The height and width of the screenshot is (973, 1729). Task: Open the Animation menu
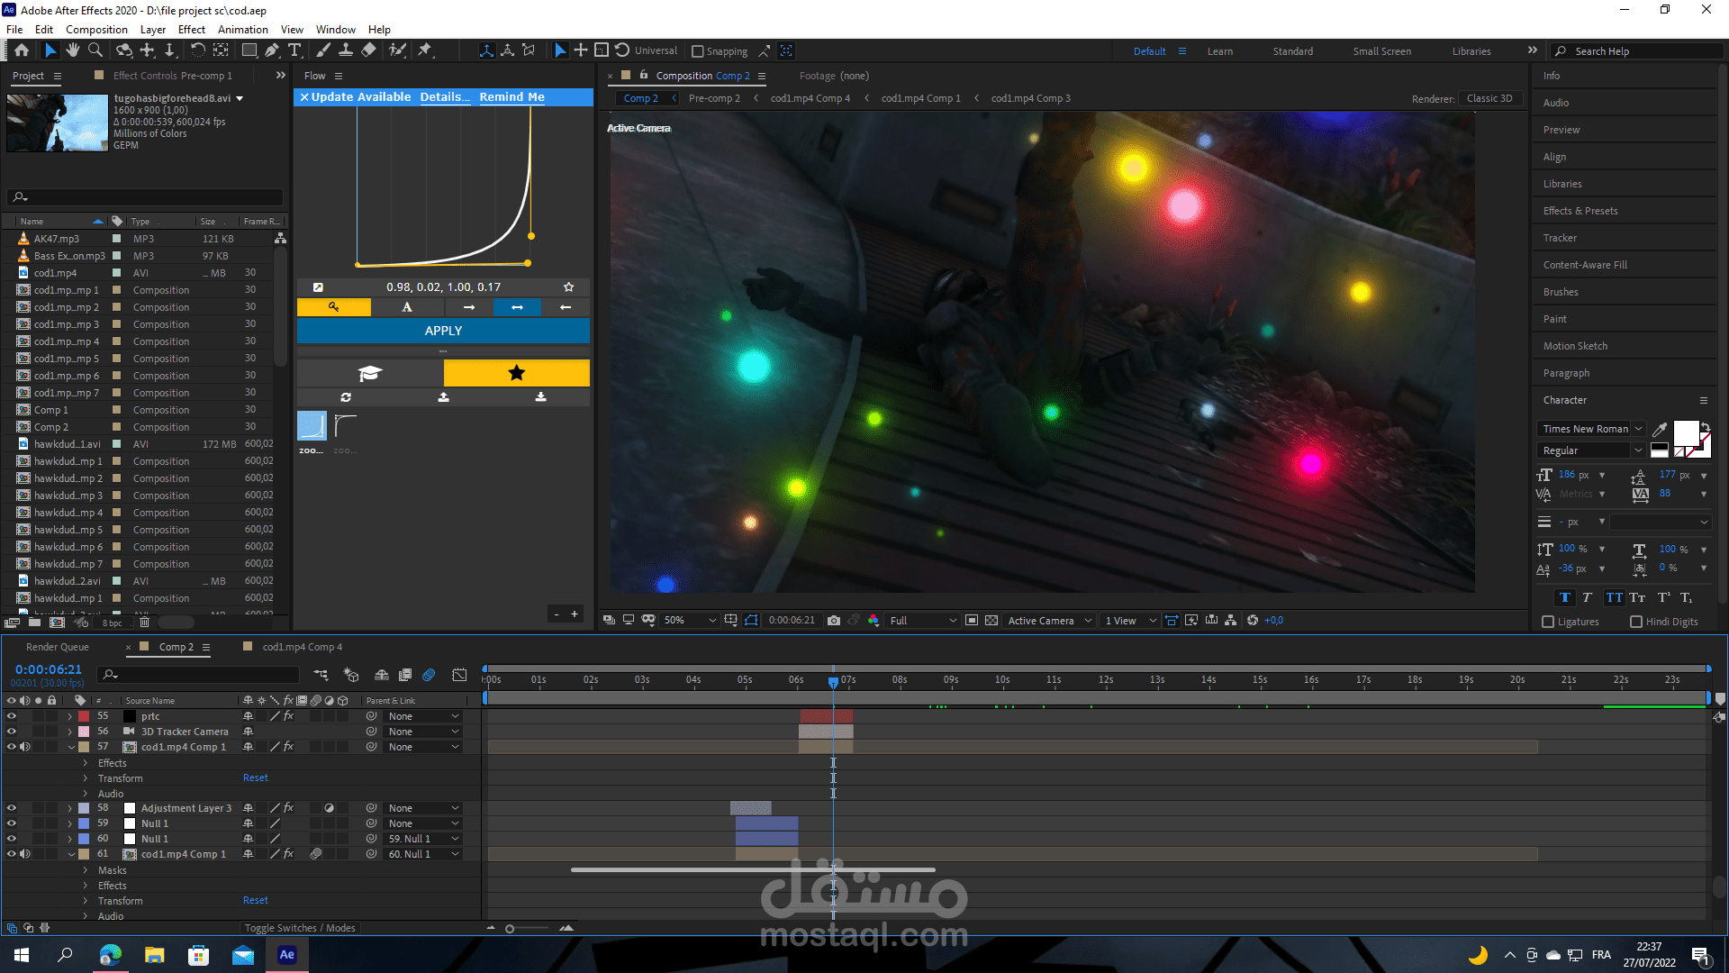pos(242,29)
